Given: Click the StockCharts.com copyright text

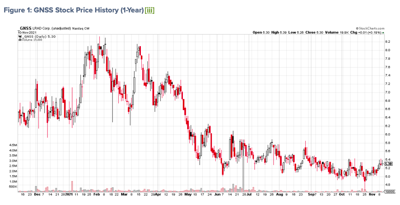Looking at the screenshot, I should click(x=370, y=29).
